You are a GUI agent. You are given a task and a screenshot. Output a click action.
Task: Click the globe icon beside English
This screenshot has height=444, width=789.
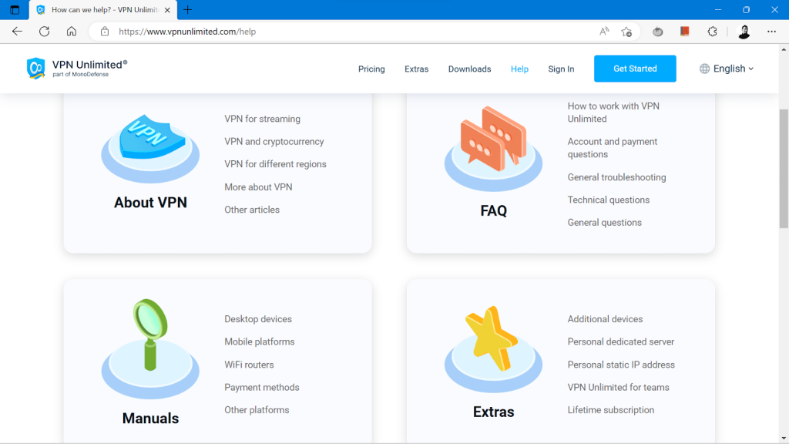[704, 69]
